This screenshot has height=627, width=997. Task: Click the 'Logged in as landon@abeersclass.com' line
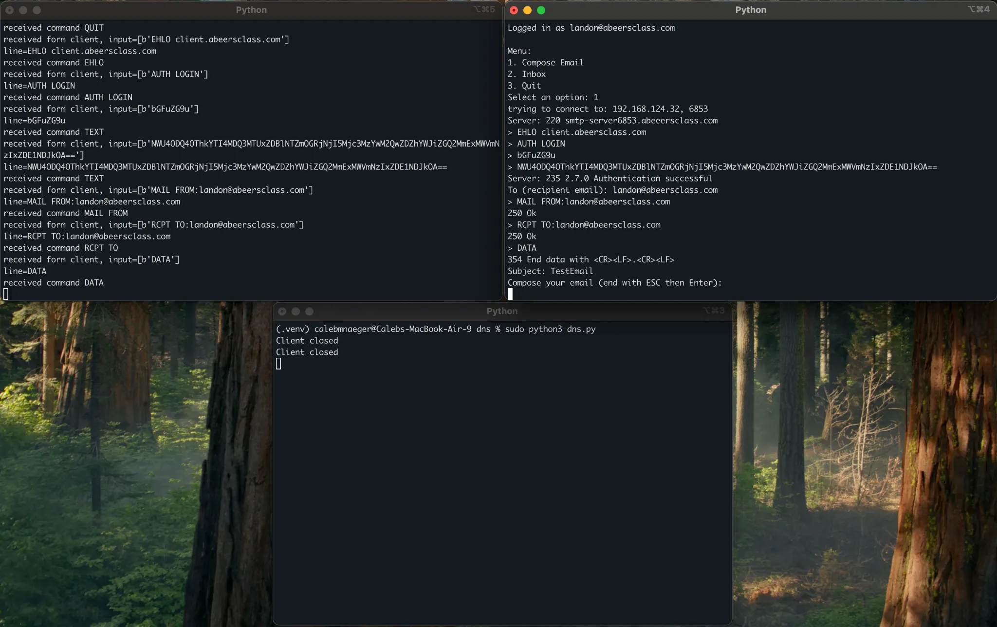click(x=591, y=28)
